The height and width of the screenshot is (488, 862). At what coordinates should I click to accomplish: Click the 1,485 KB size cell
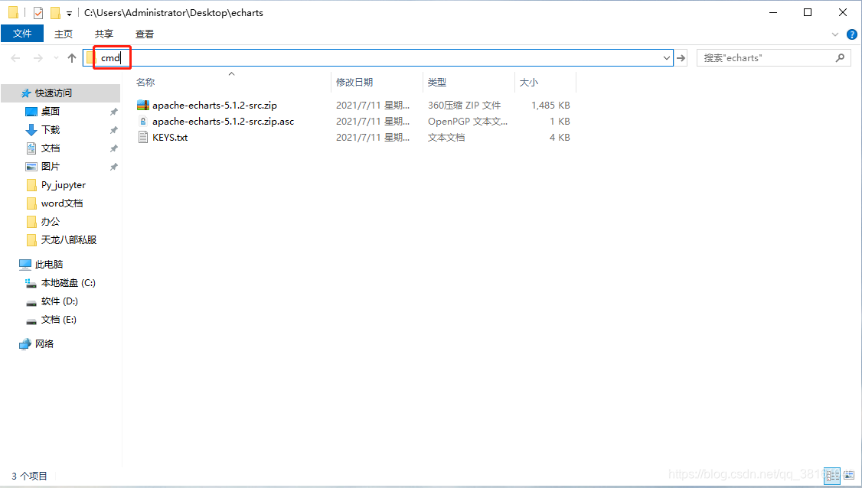[550, 105]
